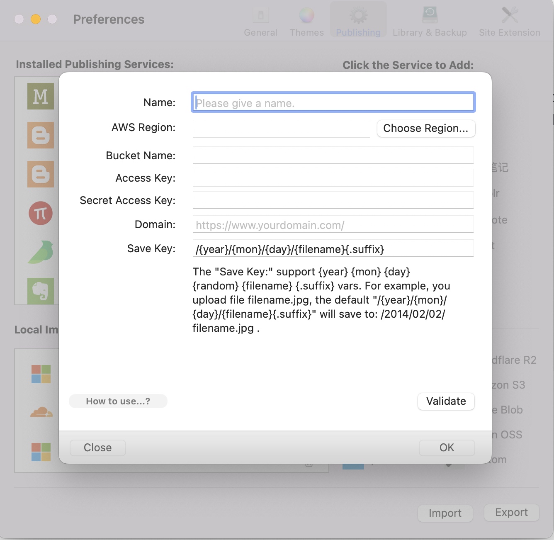Open the "How to use...?" help link

[118, 401]
